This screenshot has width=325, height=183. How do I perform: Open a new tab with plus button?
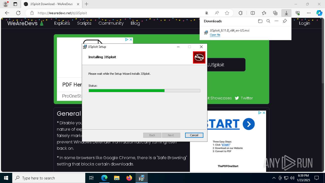click(x=87, y=4)
